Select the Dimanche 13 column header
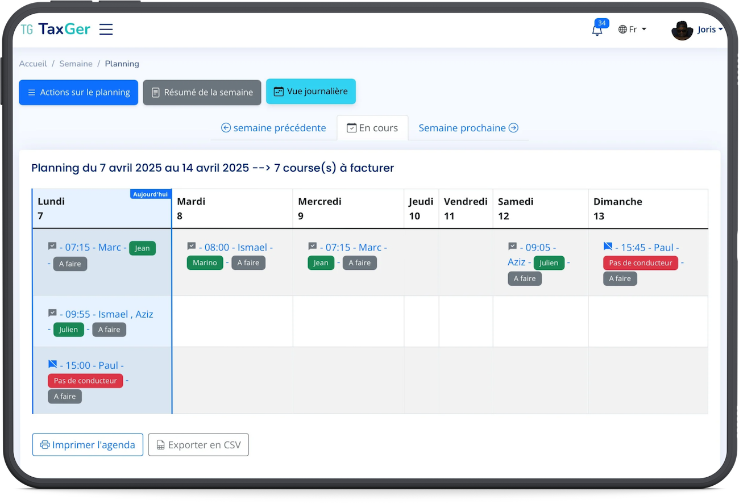Image resolution: width=739 pixels, height=504 pixels. click(648, 209)
